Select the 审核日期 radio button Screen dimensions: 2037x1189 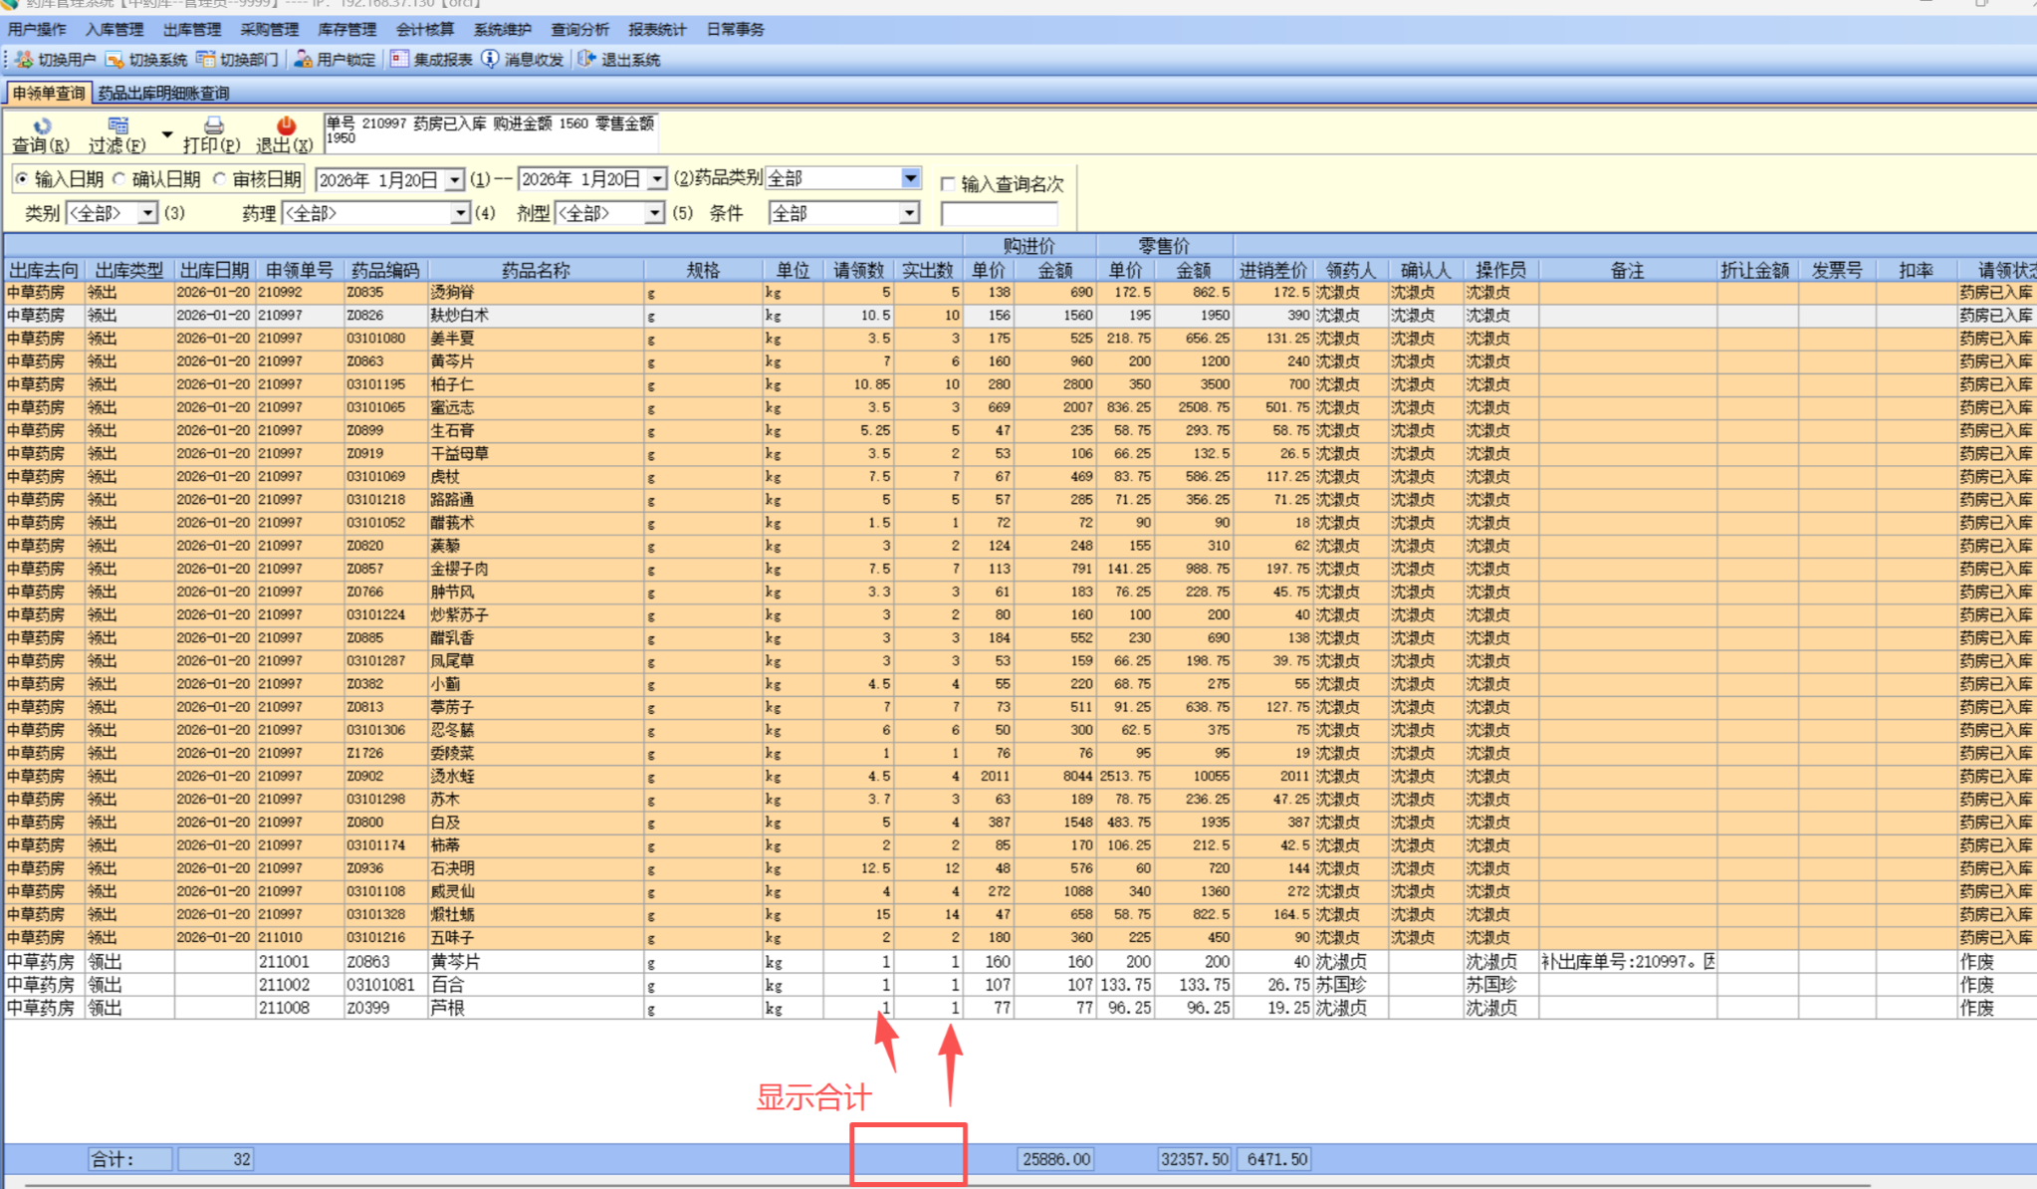point(220,179)
